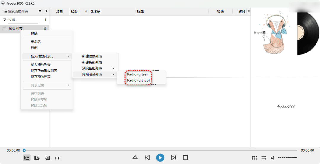Expand 预设智能列表 submenu

[x=95, y=68]
